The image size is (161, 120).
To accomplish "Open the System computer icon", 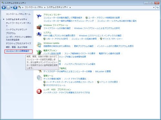I will pos(39,34).
